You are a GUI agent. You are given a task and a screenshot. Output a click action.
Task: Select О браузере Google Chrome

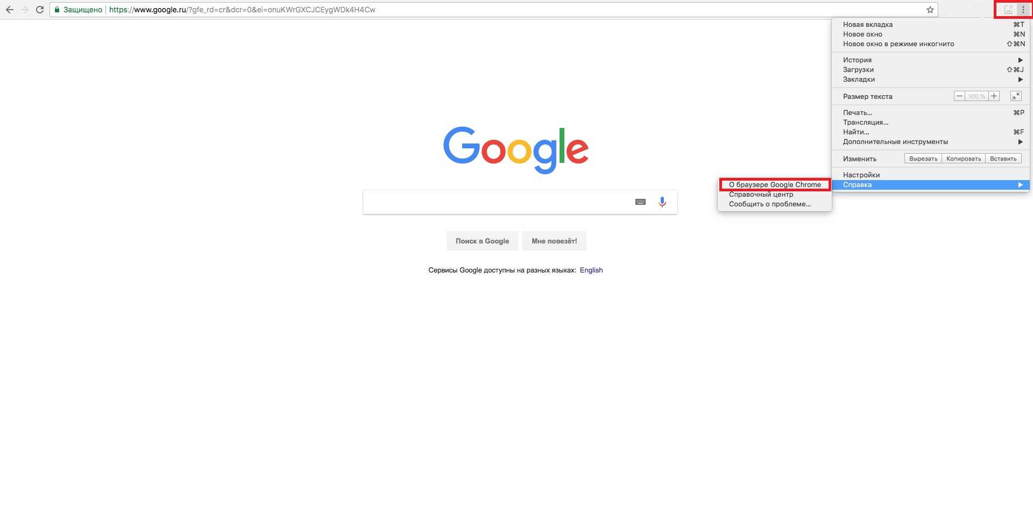775,185
